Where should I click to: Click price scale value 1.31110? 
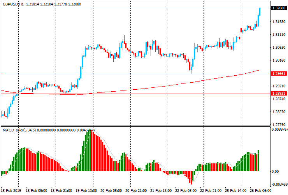279,35
